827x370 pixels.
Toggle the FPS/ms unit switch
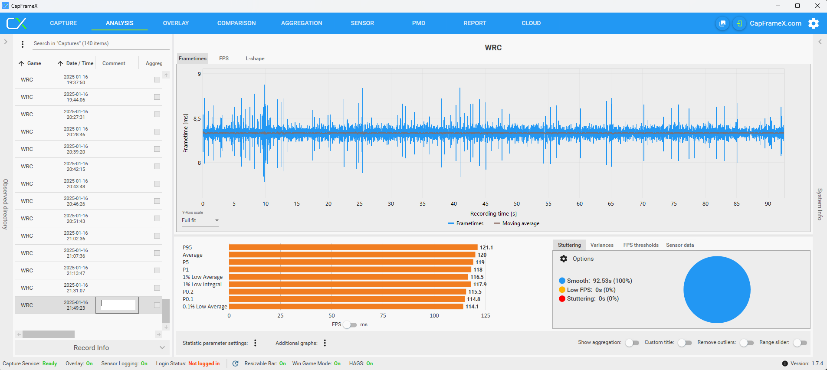350,325
